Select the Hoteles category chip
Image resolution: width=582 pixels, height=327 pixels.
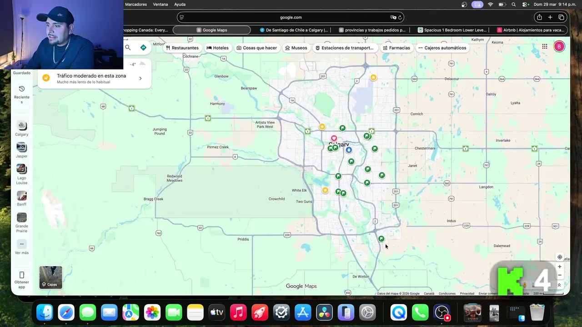click(x=217, y=48)
